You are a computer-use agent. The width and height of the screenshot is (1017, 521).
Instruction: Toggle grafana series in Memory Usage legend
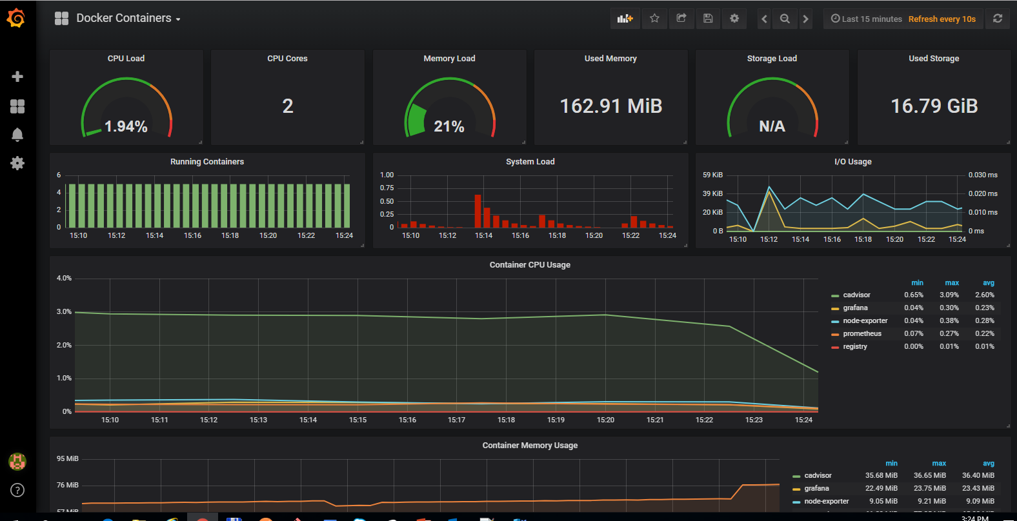tap(816, 488)
